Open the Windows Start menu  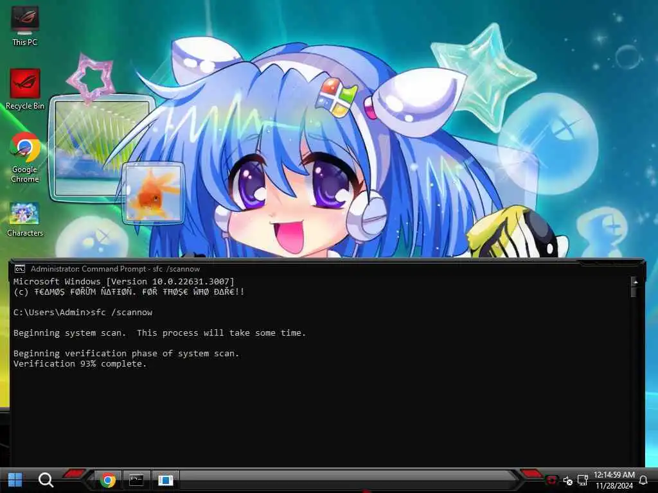pos(15,480)
